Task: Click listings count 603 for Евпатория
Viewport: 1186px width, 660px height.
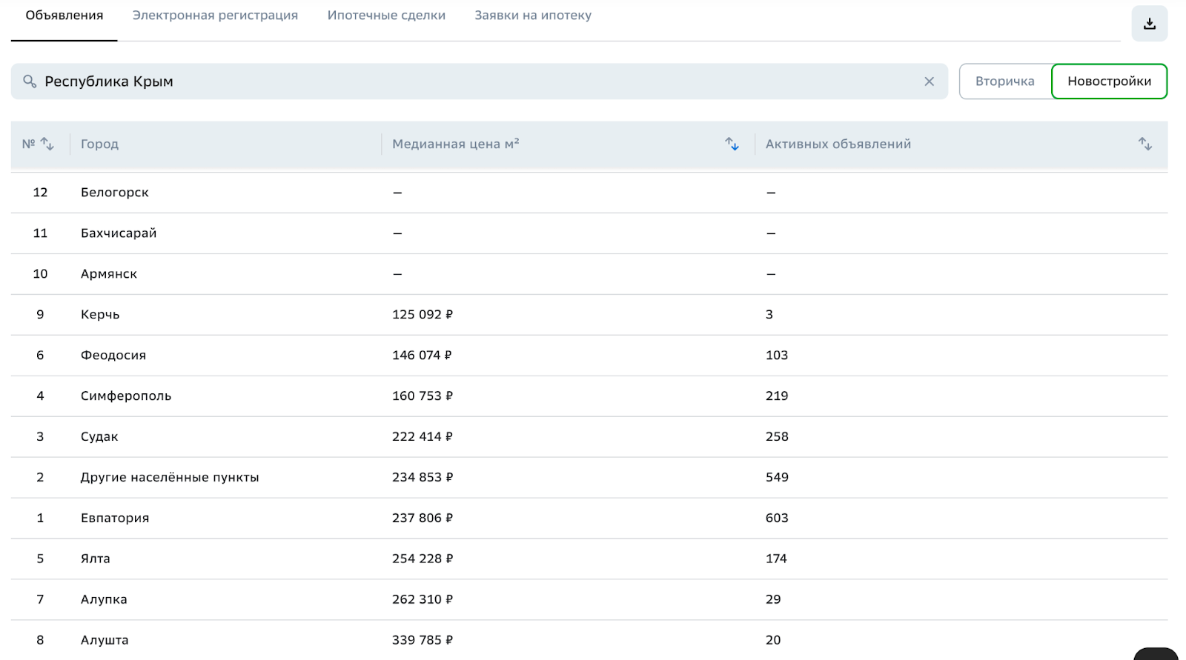Action: 777,519
